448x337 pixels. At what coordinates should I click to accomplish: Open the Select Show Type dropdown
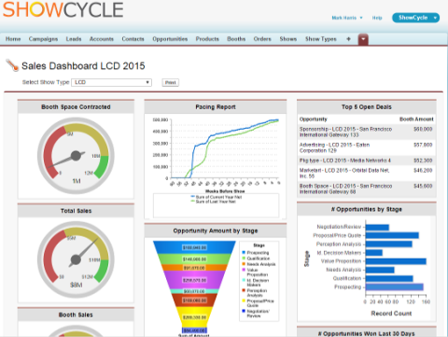click(111, 82)
